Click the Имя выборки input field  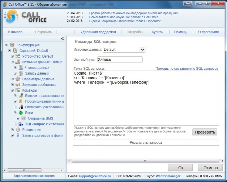coord(120,60)
